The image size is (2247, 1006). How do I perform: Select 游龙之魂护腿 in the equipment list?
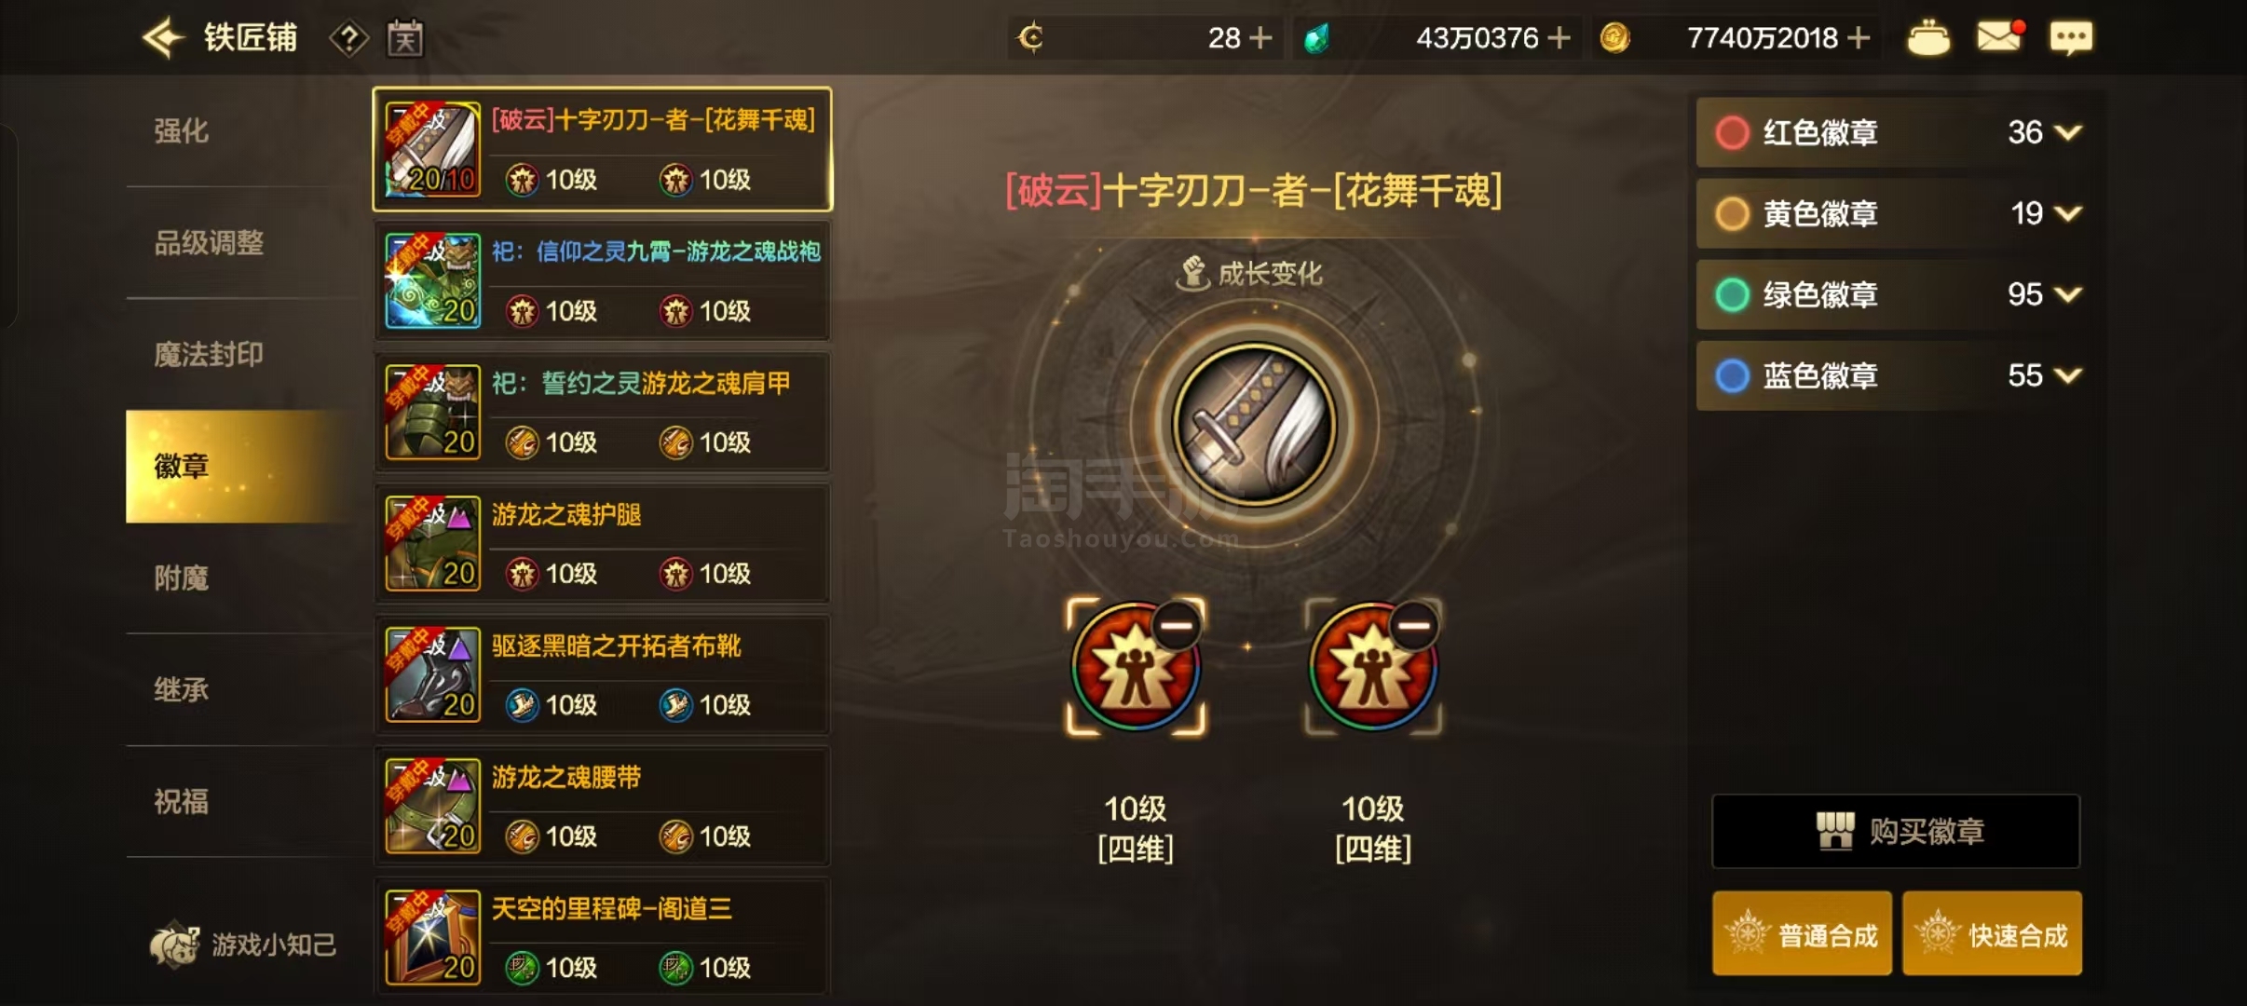602,544
